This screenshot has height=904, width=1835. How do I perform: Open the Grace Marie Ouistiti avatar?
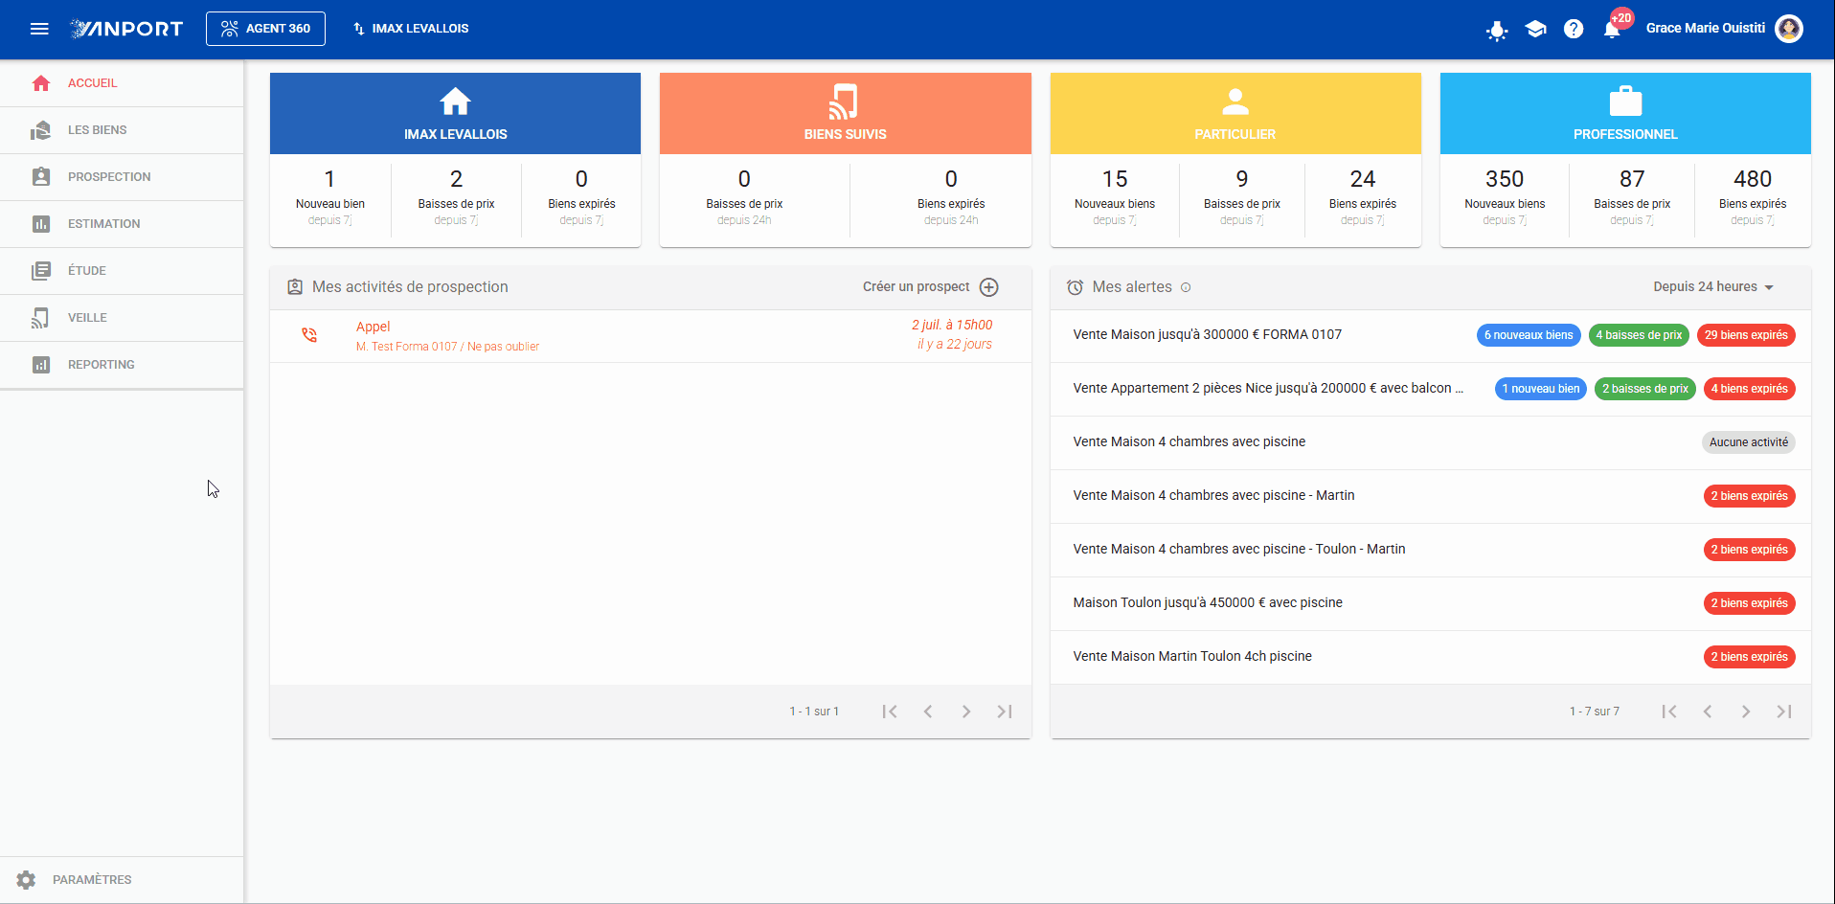click(x=1788, y=29)
